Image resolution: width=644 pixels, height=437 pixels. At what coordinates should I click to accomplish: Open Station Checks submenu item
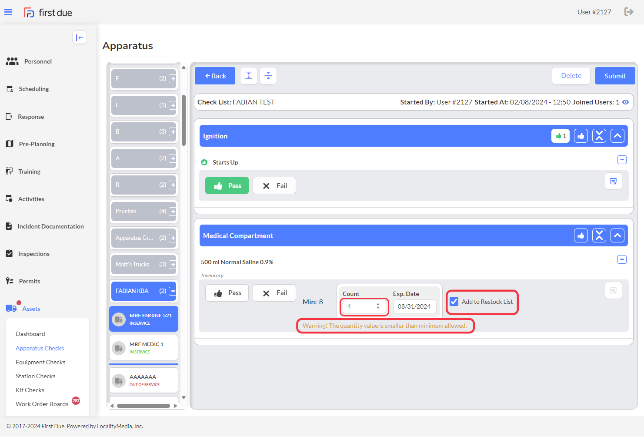coord(36,376)
